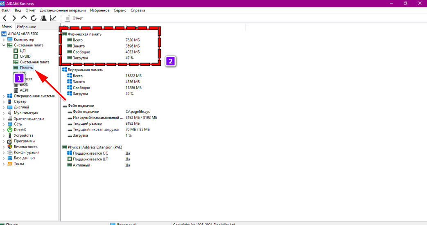The width and height of the screenshot is (427, 225).
Task: Switch to the Избранное sidebar tab
Action: point(26,27)
